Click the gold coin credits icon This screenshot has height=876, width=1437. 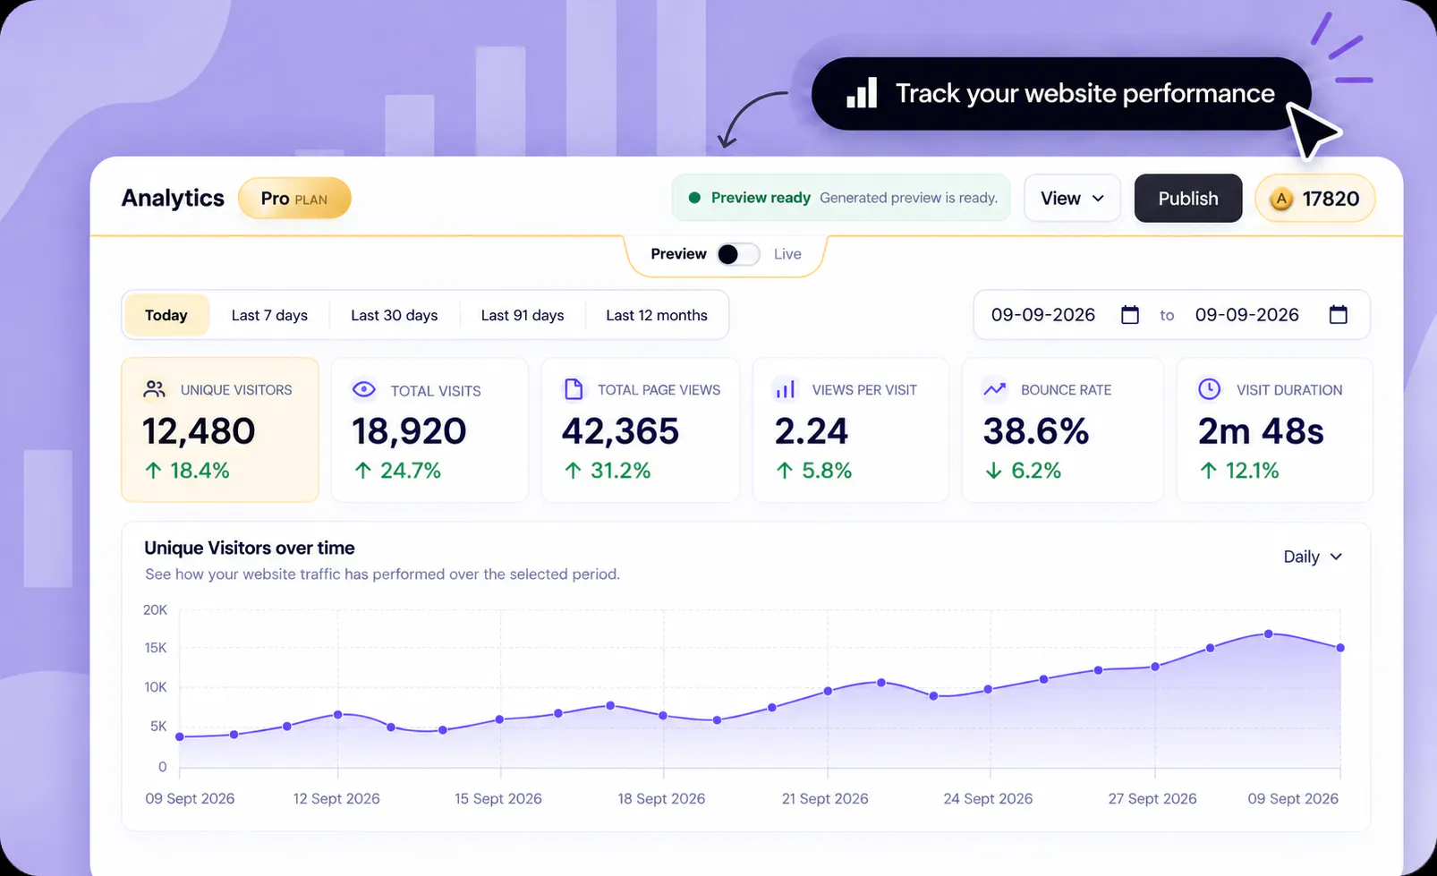[x=1281, y=199]
